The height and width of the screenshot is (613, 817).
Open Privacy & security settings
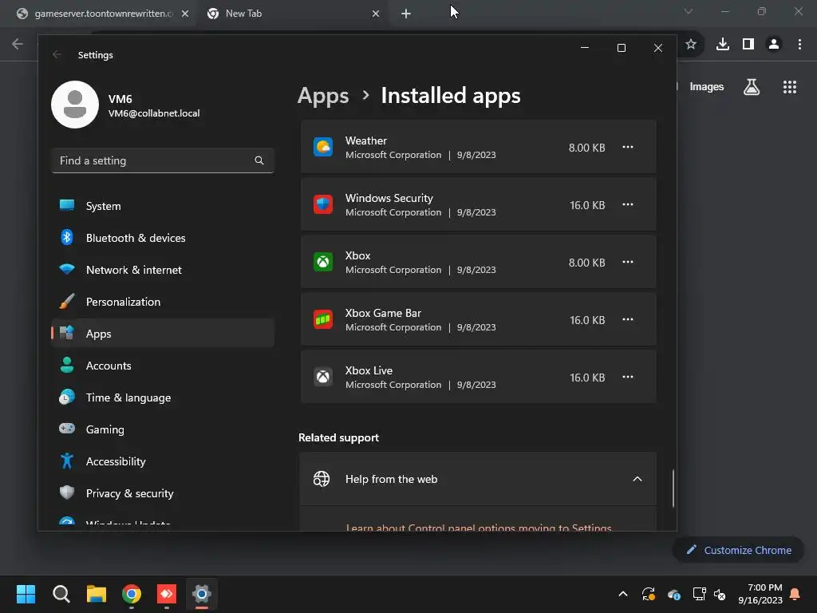click(x=163, y=493)
